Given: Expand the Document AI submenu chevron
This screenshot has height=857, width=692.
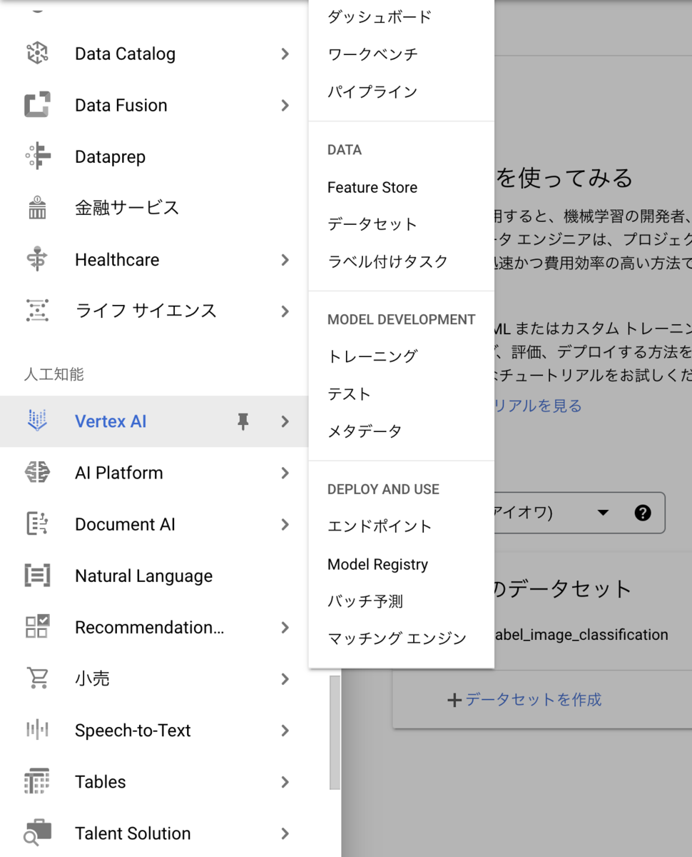Looking at the screenshot, I should (285, 524).
